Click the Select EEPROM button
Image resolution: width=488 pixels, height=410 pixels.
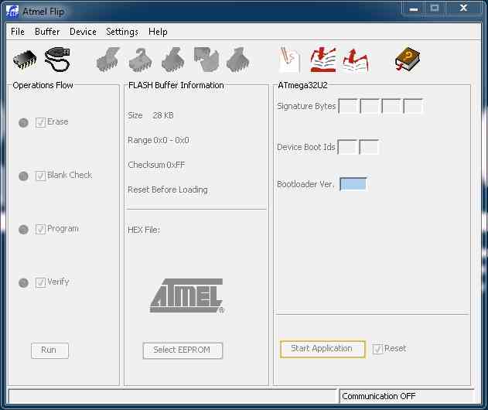click(x=183, y=350)
